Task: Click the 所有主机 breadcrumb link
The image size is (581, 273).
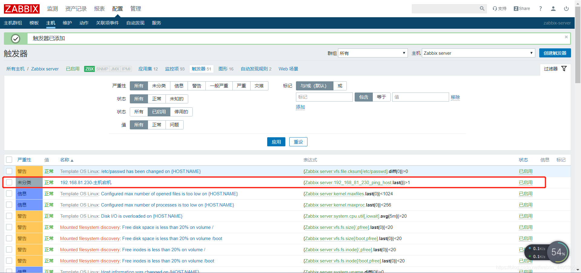Action: tap(15, 69)
